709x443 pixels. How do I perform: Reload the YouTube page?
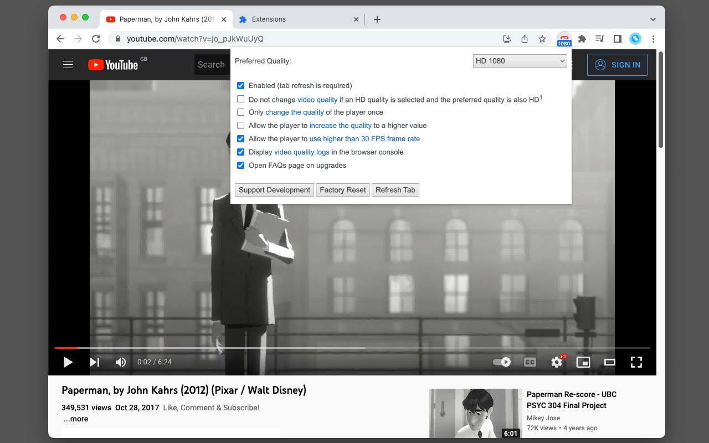(x=96, y=39)
